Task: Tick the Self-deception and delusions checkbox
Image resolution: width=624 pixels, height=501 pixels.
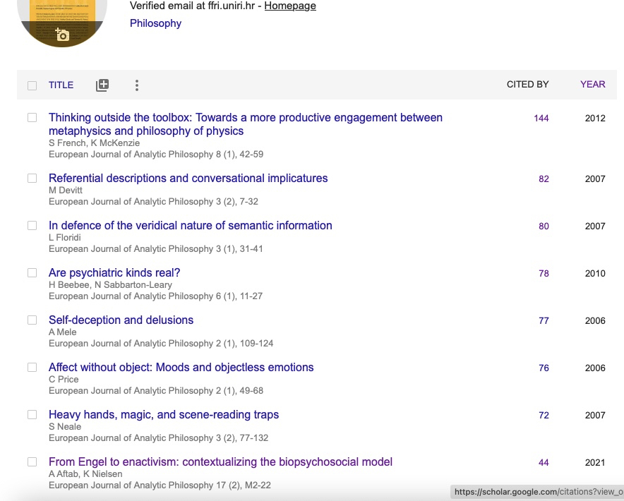Action: tap(32, 320)
